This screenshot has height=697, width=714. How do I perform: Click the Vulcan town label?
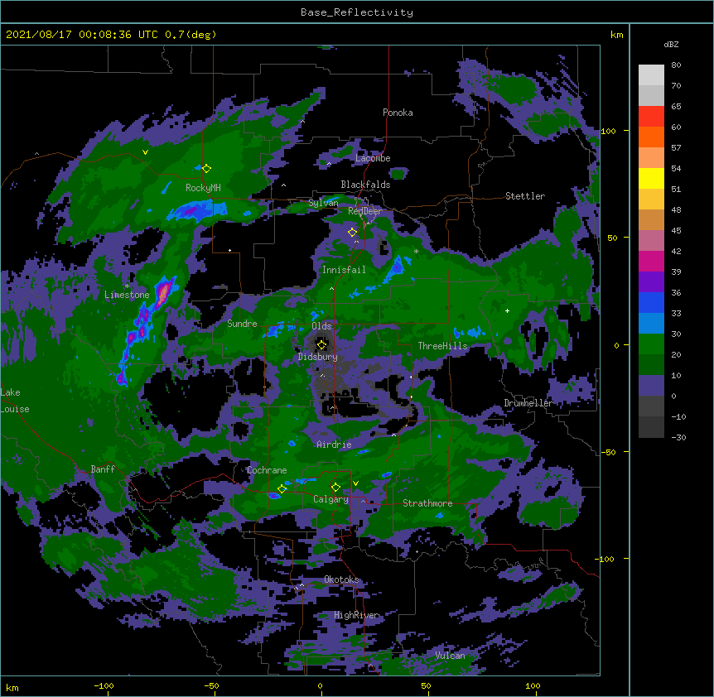(x=450, y=656)
